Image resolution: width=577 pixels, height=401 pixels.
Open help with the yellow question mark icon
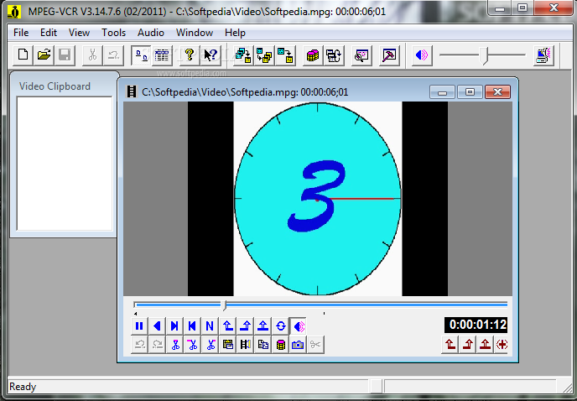(x=190, y=55)
